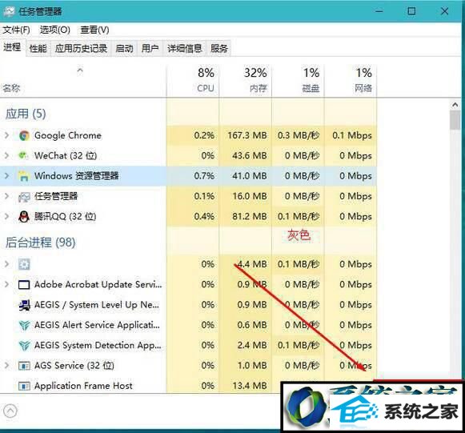Switch to the 进程 tab

[x=12, y=47]
